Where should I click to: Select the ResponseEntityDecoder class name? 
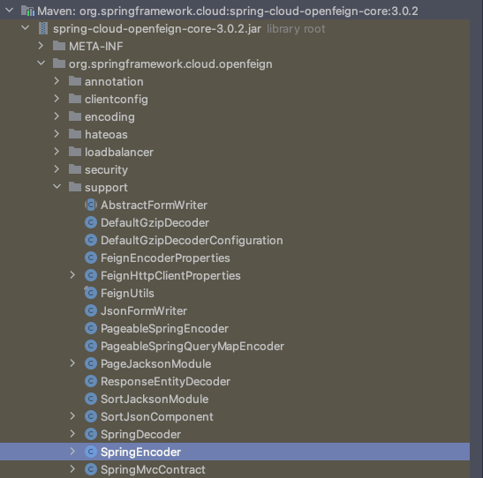166,381
